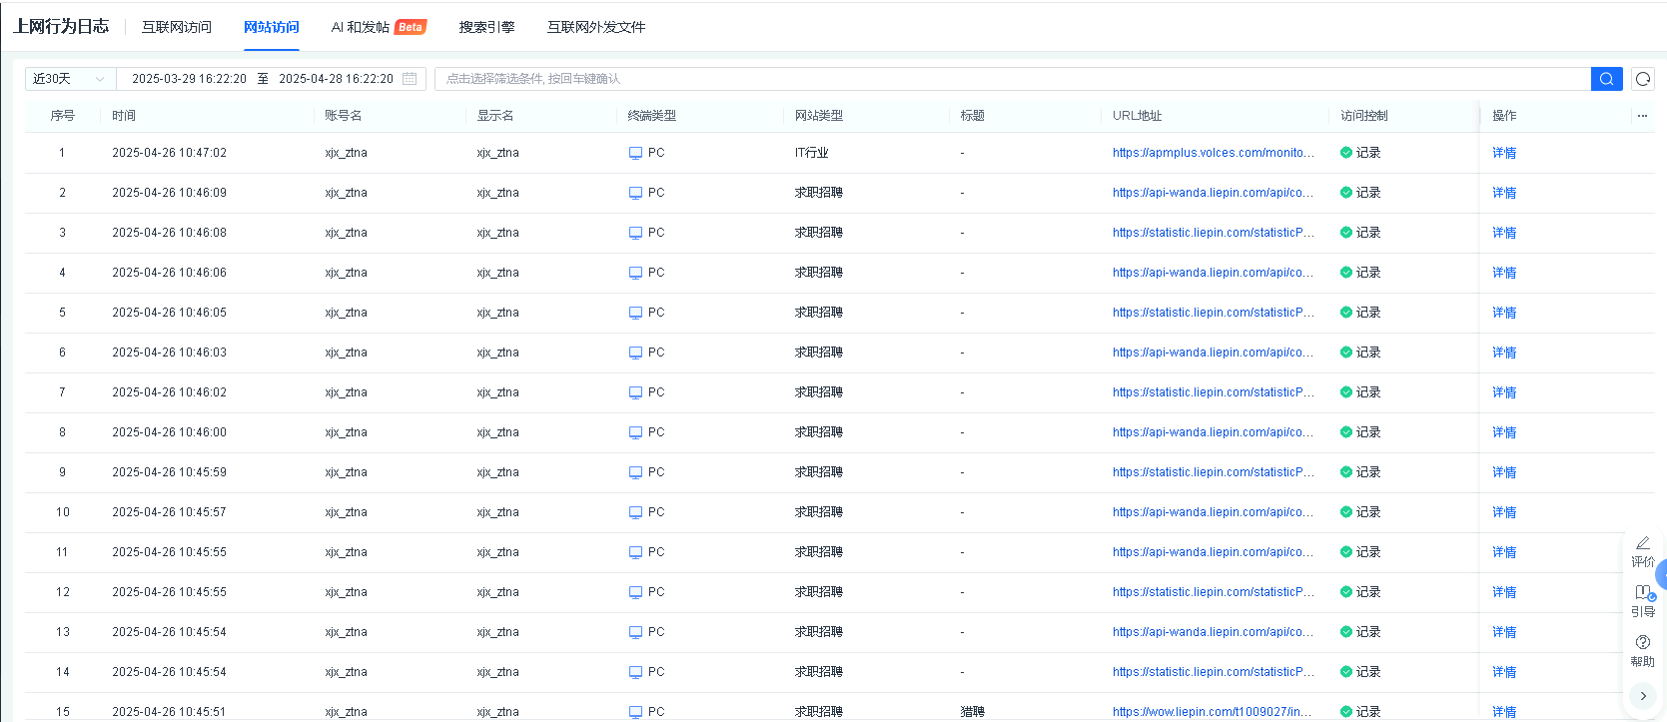
Task: Open the apmplus.volces.com URL link
Action: pos(1213,153)
